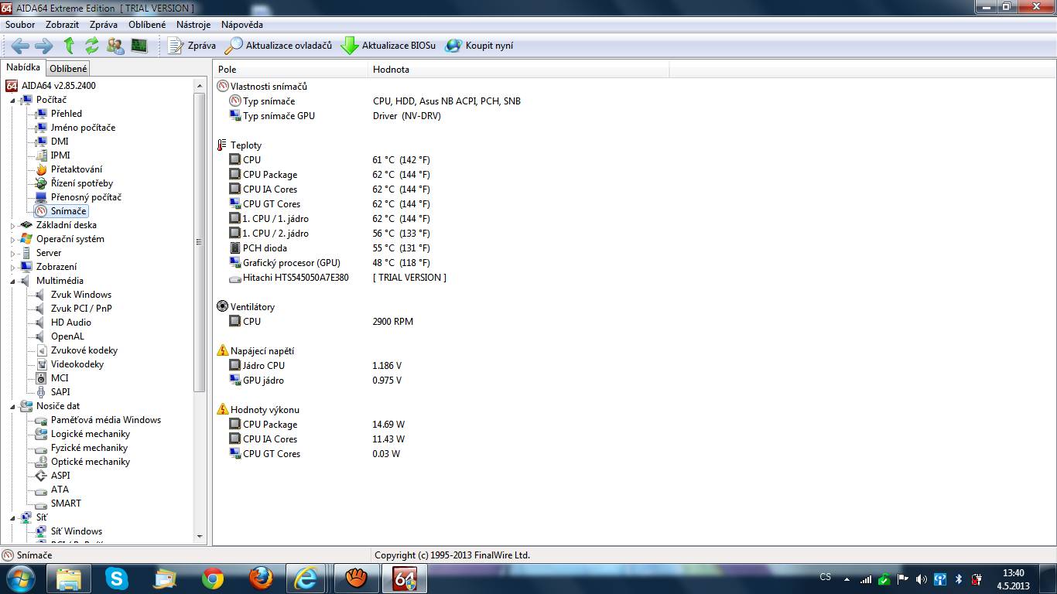Open the Soubor menu

(20, 25)
